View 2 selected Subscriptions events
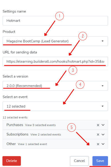Screen dimensions: 111x167 (x=46, y=134)
